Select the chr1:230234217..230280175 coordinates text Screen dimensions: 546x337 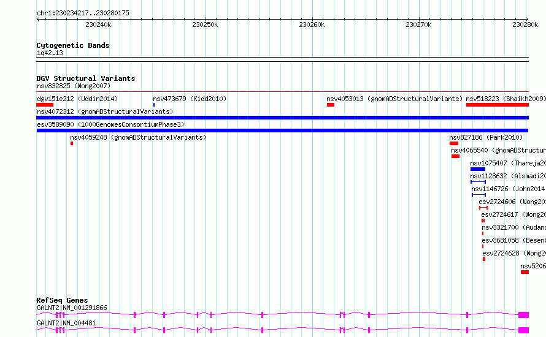point(83,13)
